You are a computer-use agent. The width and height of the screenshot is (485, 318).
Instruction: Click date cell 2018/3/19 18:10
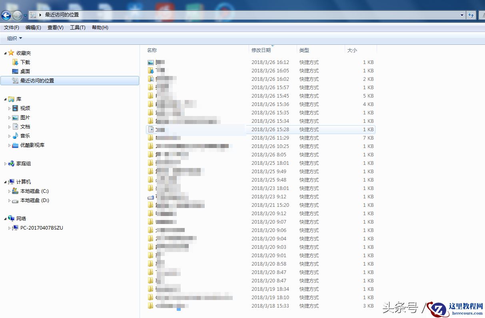(270, 298)
